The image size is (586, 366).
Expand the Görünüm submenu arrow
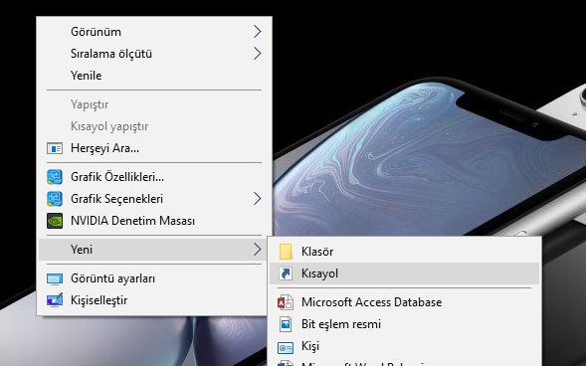coord(257,32)
